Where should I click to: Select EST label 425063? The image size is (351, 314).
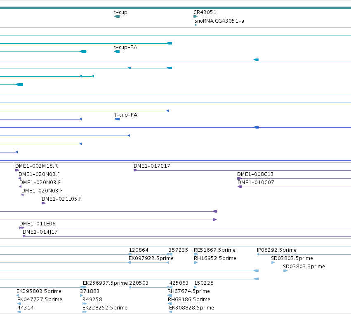(x=179, y=283)
